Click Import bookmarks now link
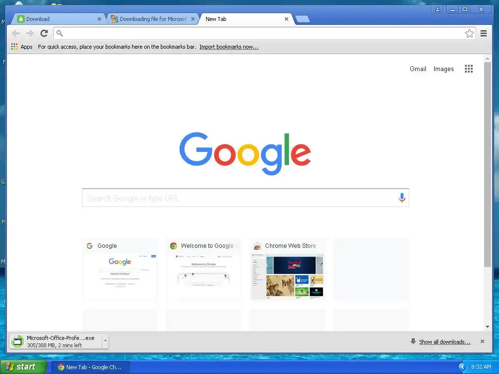This screenshot has width=499, height=374. point(229,47)
